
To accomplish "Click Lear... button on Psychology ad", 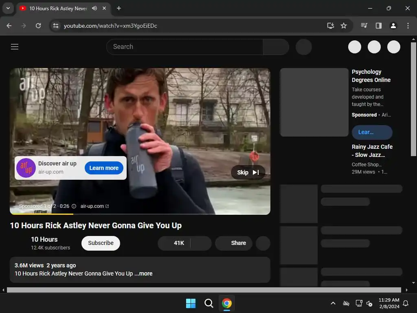I will 372,132.
